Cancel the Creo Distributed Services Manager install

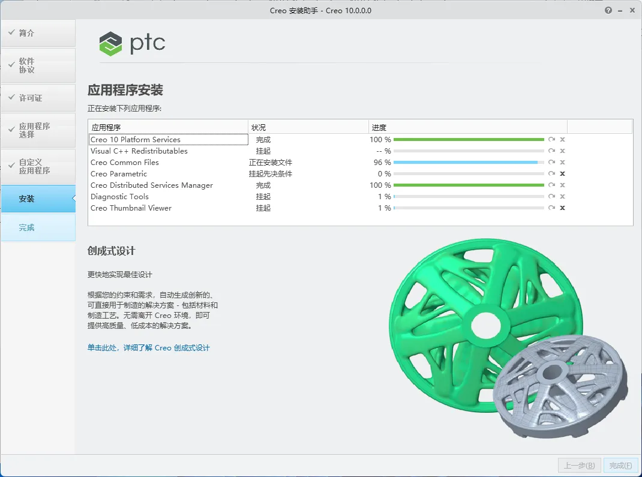pos(563,185)
